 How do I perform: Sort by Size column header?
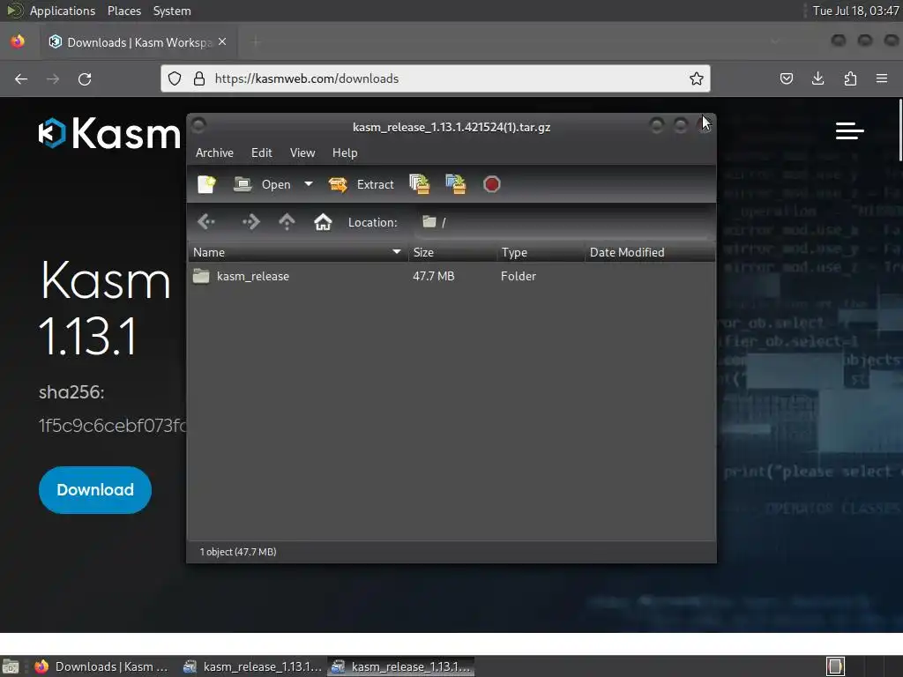[x=452, y=252]
